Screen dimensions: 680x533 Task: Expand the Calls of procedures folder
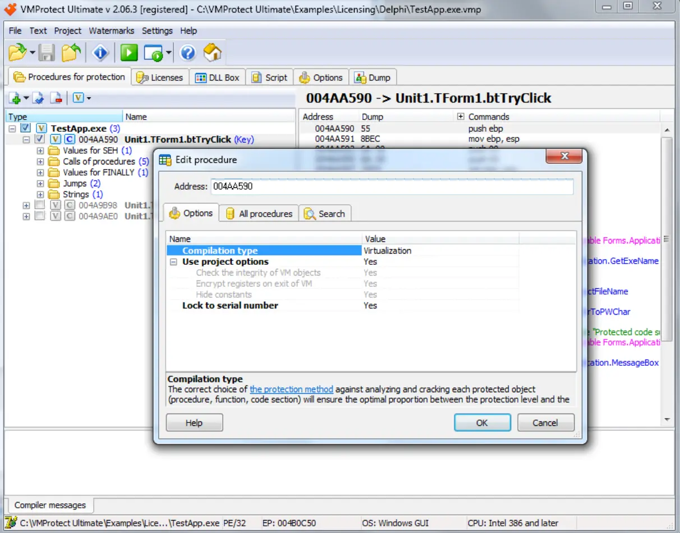(x=40, y=162)
